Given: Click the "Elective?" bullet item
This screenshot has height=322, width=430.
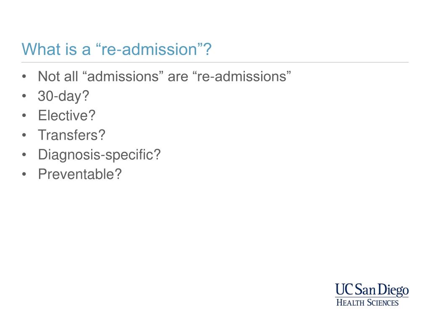Looking at the screenshot, I should coord(67,115).
